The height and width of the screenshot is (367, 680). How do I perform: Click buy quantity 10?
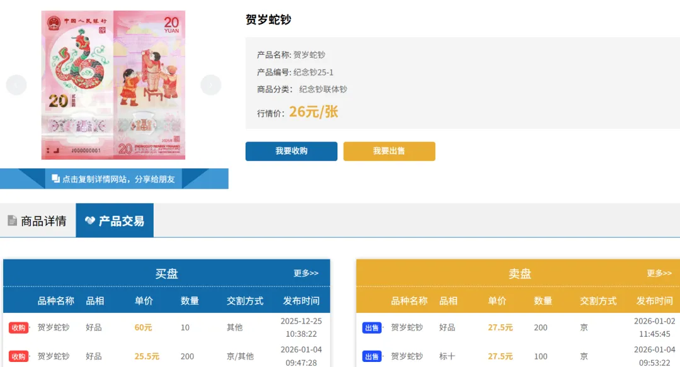click(185, 327)
